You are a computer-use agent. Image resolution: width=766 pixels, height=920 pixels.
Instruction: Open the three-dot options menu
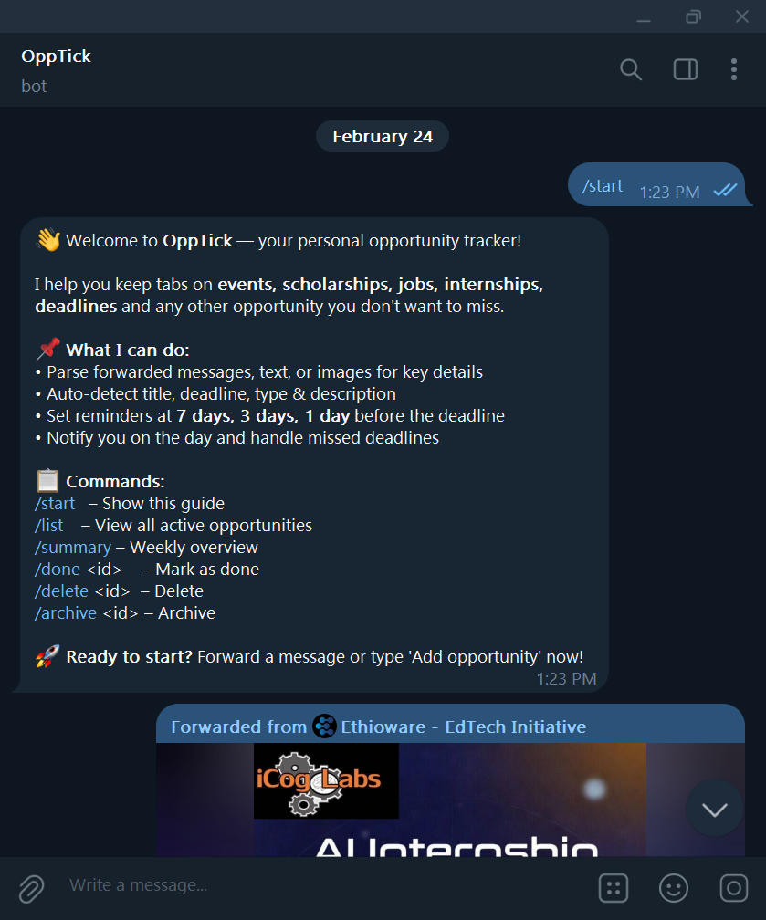pos(734,69)
